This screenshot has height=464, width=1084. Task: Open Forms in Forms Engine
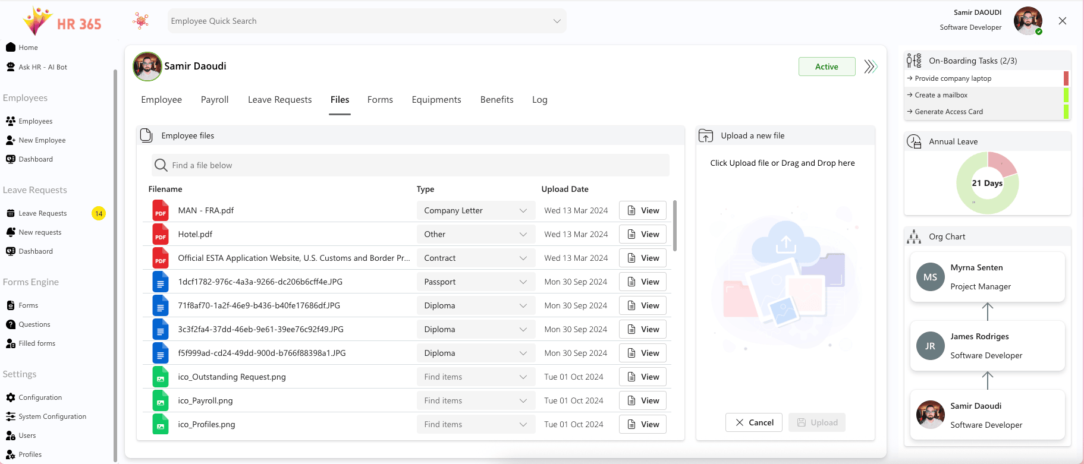(x=22, y=305)
